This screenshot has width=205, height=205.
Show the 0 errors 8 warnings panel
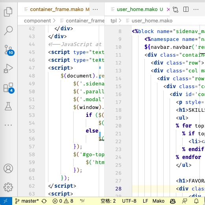(63, 201)
